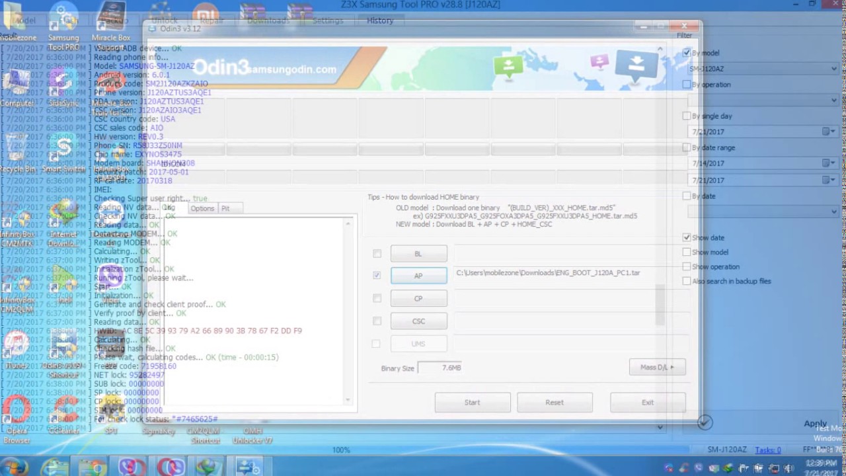Screen dimensions: 846x476
Task: Click the pink download icon in Odin3 banner
Action: click(599, 61)
